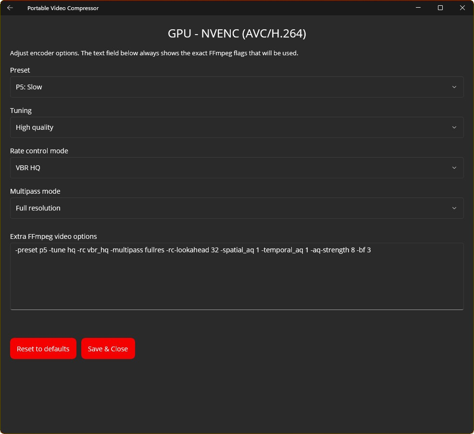Click the Extra FFmpeg video options label
The width and height of the screenshot is (474, 434).
[53, 236]
